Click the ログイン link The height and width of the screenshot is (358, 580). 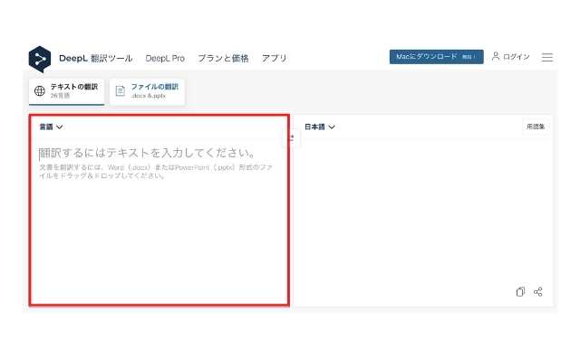coord(517,57)
